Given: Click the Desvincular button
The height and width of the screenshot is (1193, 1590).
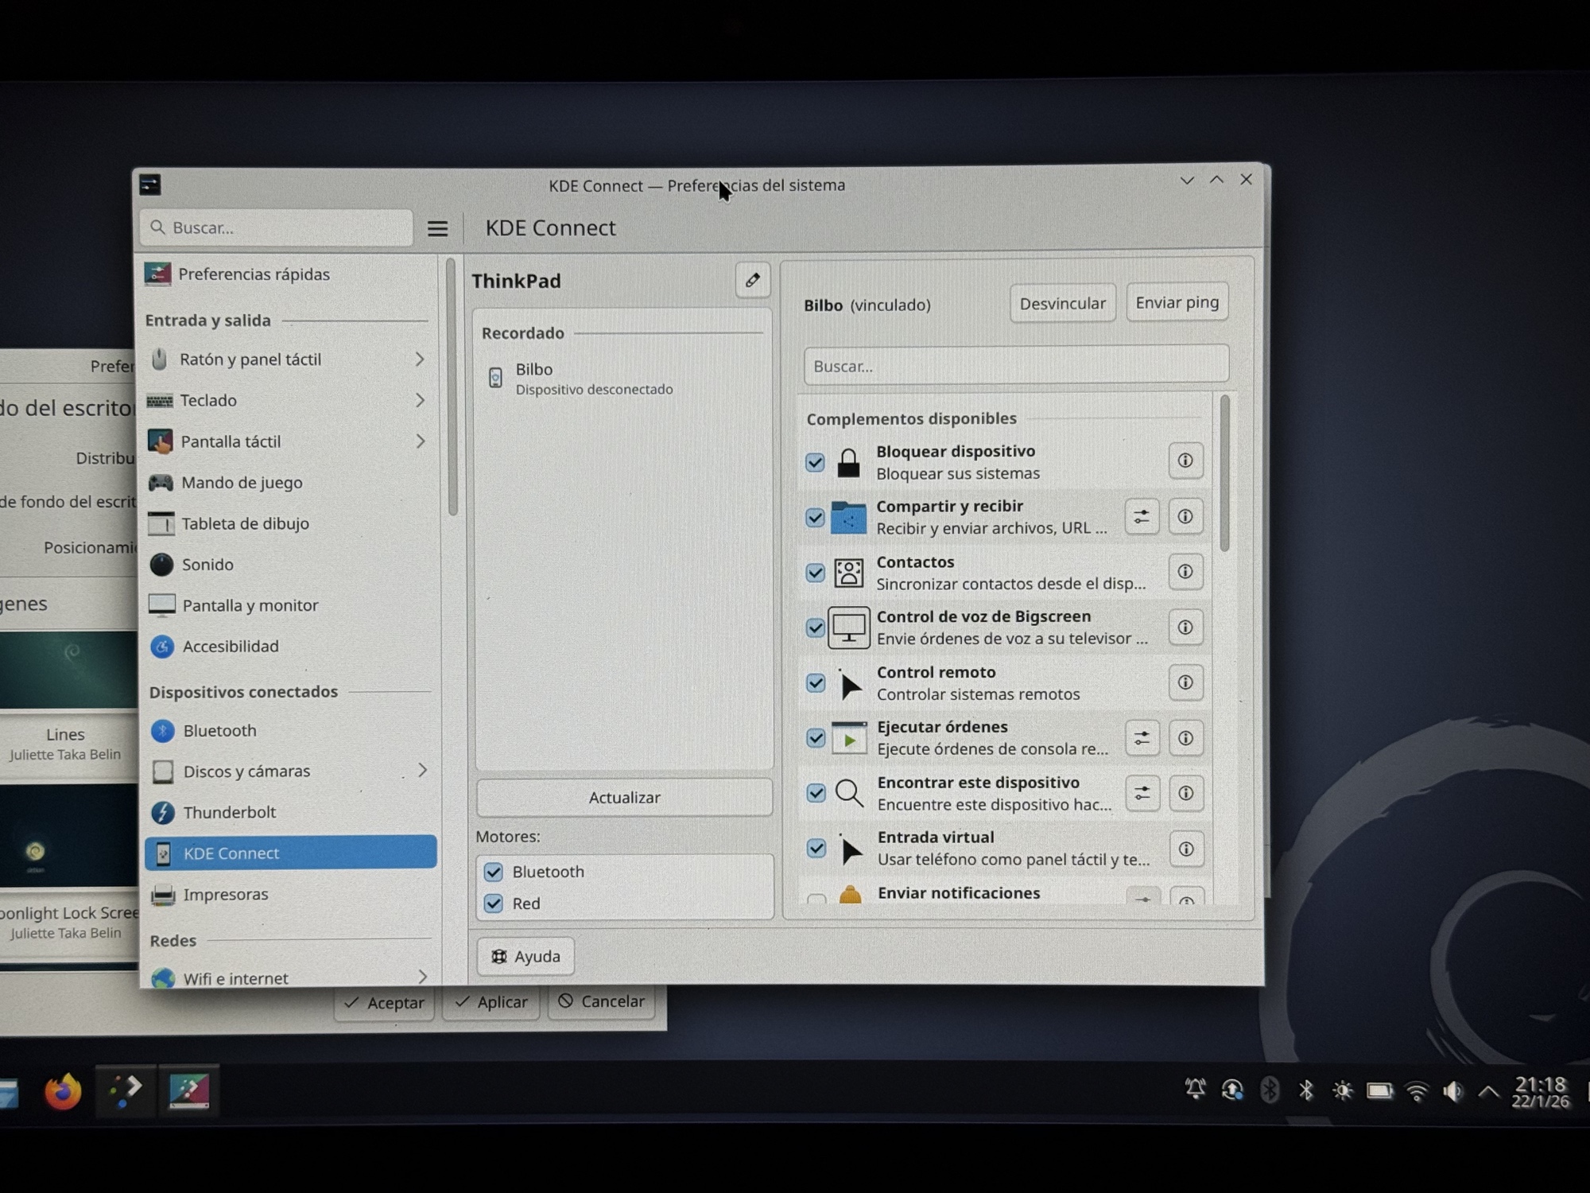Looking at the screenshot, I should click(x=1062, y=303).
